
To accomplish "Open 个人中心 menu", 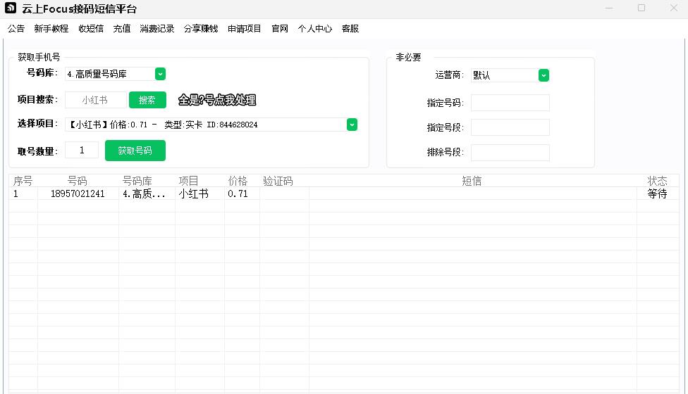I will pyautogui.click(x=314, y=29).
